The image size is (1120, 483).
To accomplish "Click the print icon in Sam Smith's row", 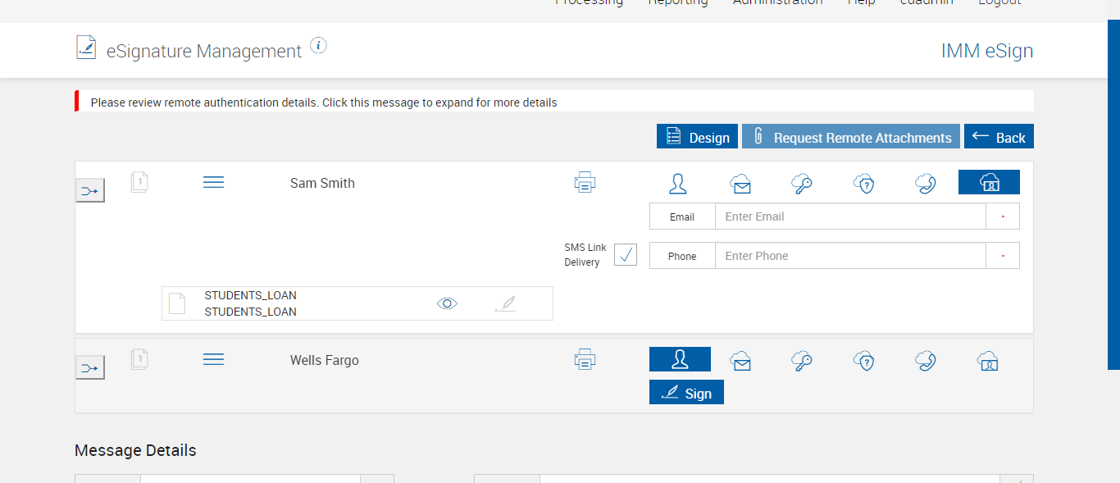I will tap(585, 183).
